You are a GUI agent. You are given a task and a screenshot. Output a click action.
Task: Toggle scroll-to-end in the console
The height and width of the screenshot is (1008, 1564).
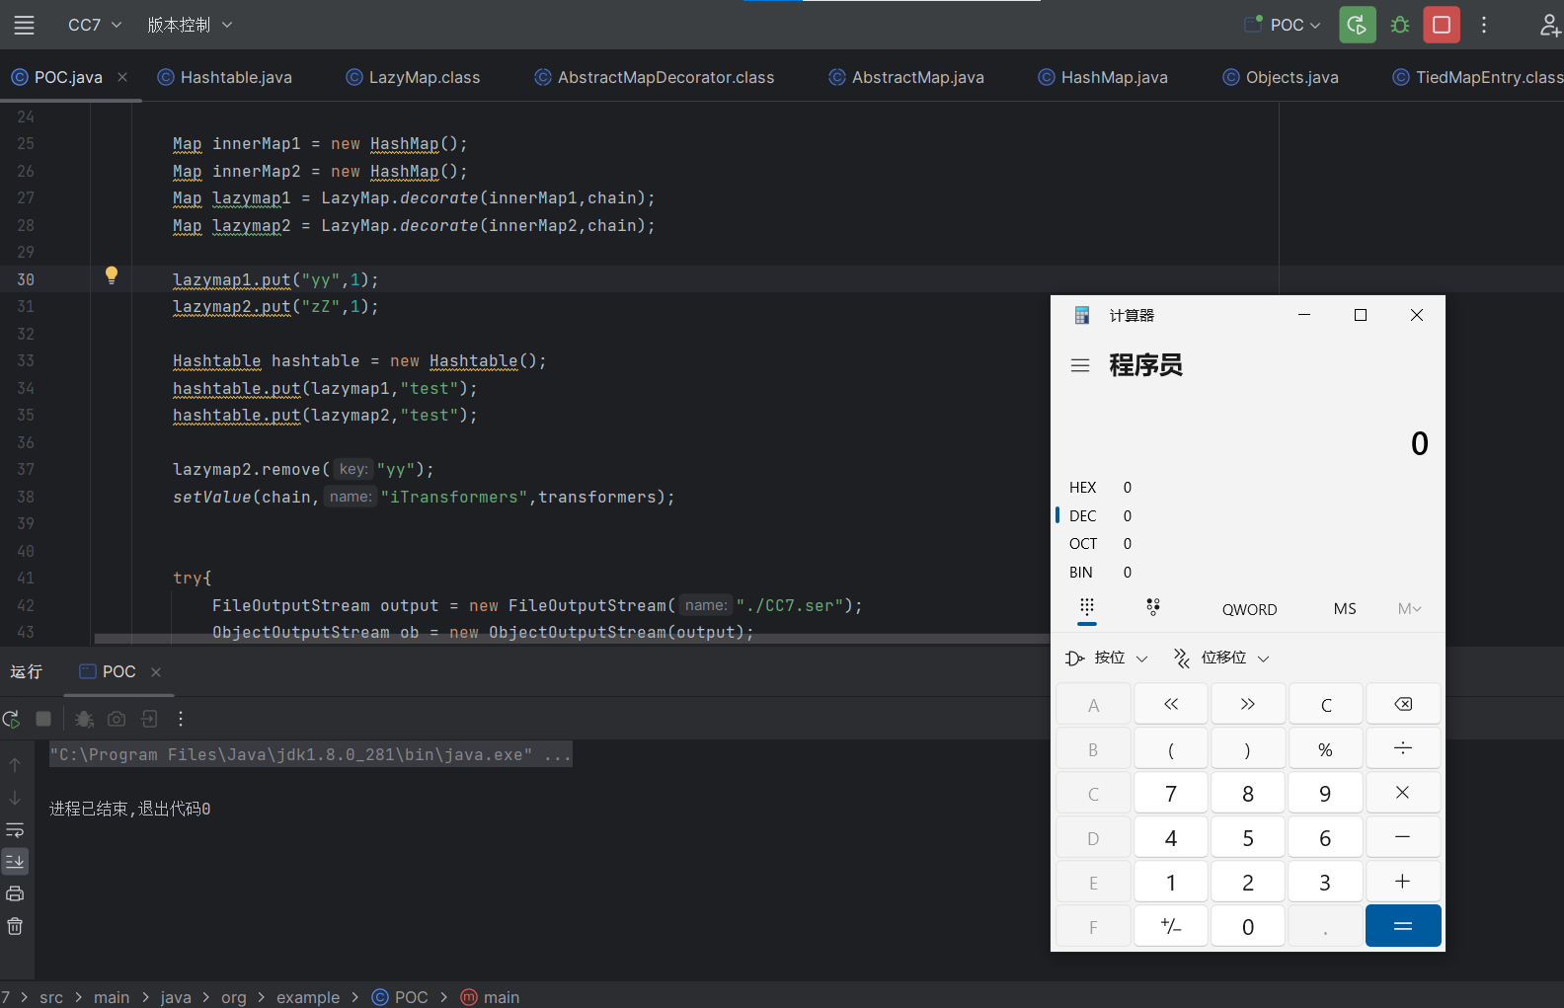coord(15,862)
